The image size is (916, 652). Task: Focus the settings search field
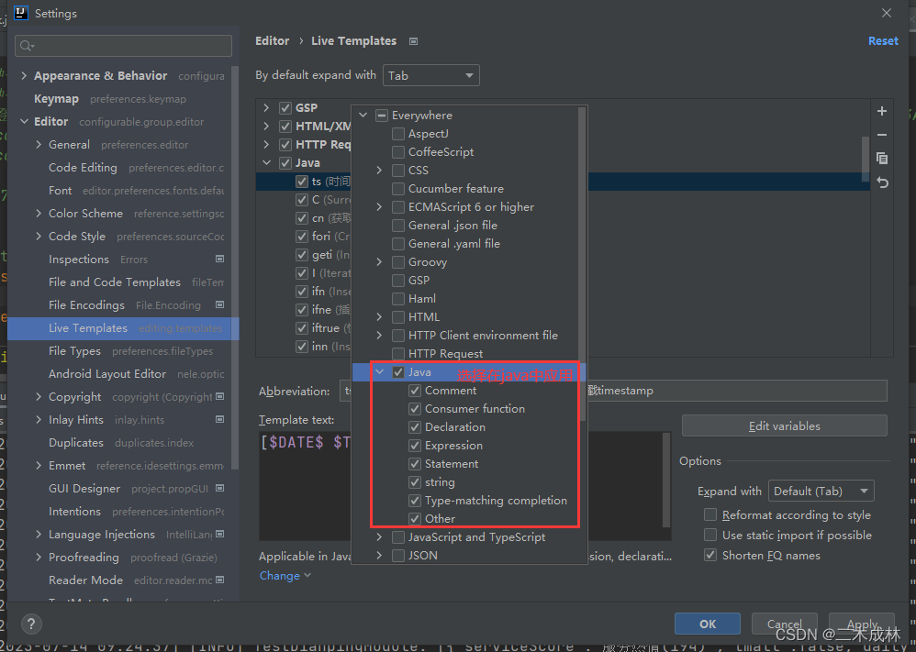[x=123, y=46]
